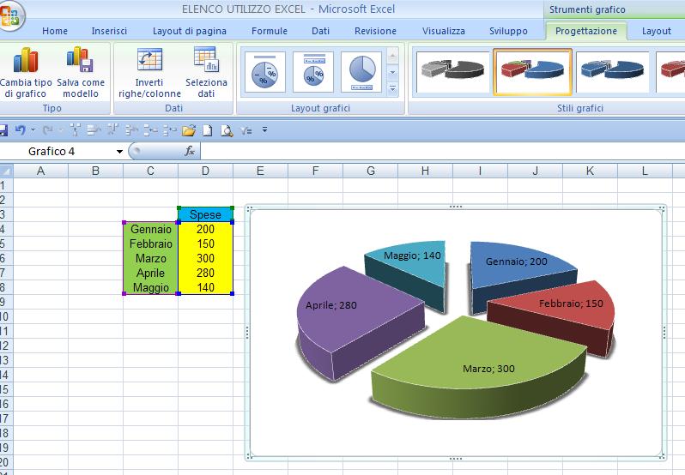Open the Sviluppo ribbon tab
This screenshot has width=685, height=475.
[x=508, y=31]
